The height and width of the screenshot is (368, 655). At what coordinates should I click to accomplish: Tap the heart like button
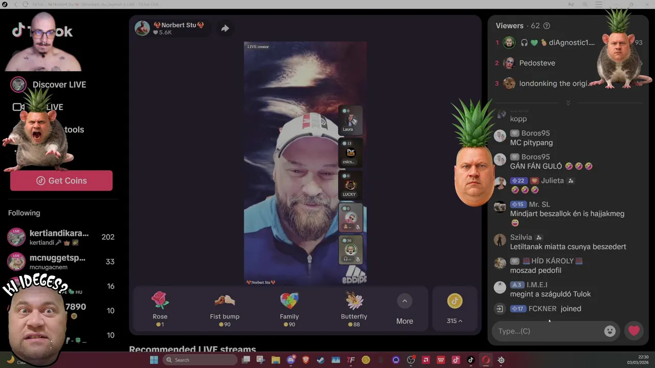click(634, 331)
